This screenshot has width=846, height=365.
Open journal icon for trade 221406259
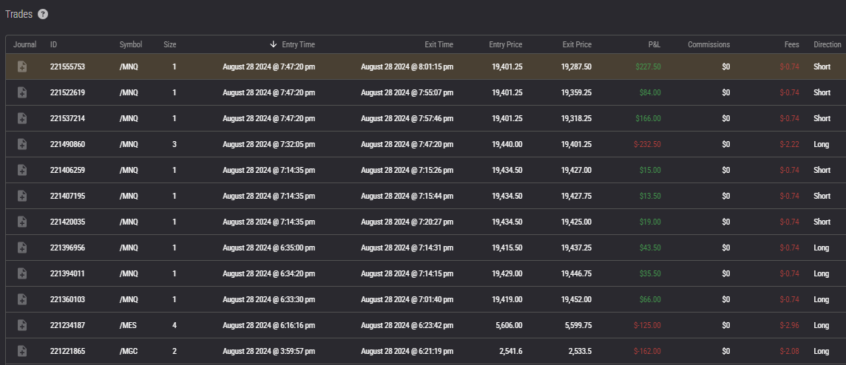coord(22,170)
